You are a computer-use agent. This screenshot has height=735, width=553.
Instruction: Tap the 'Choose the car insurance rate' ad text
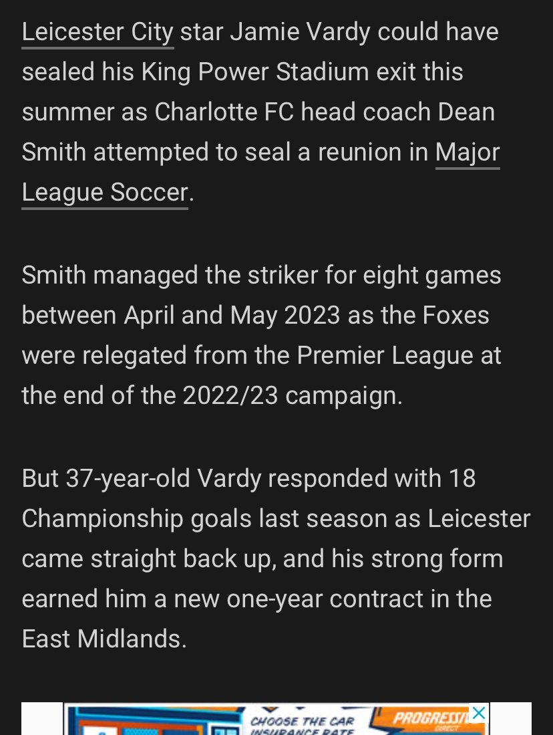302,726
